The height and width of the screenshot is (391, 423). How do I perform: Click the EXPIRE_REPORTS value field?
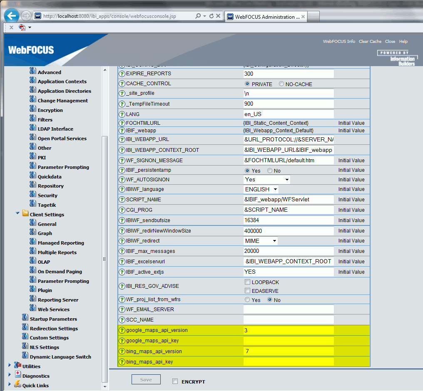click(289, 74)
